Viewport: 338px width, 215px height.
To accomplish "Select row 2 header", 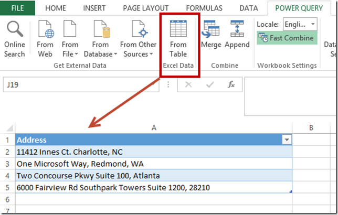I will [7, 152].
